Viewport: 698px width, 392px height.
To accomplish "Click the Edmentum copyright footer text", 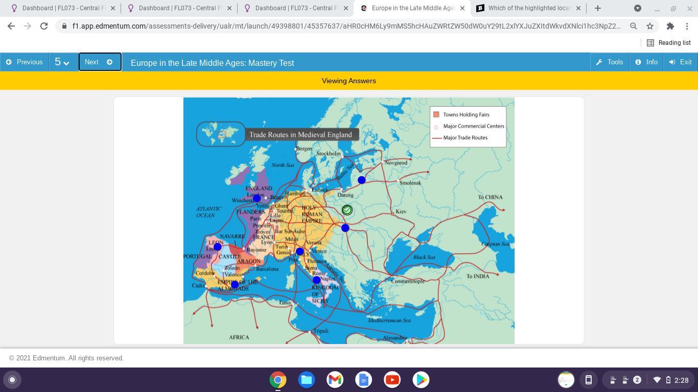I will coord(66,358).
